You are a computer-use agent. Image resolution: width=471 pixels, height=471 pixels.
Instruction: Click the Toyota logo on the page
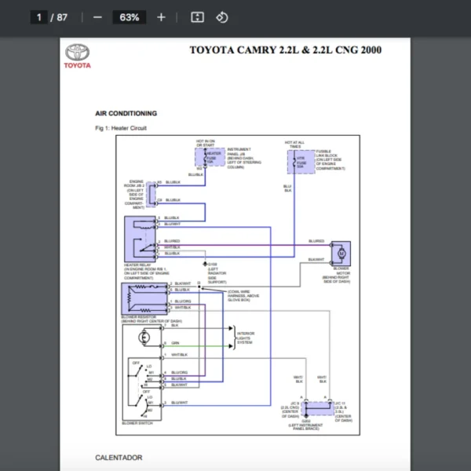pyautogui.click(x=77, y=55)
